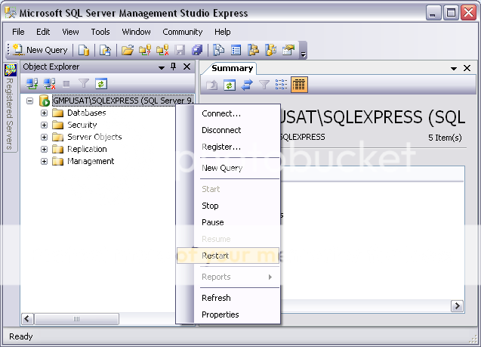
Task: Click Summary pane right scroll arrow
Action: 457,306
